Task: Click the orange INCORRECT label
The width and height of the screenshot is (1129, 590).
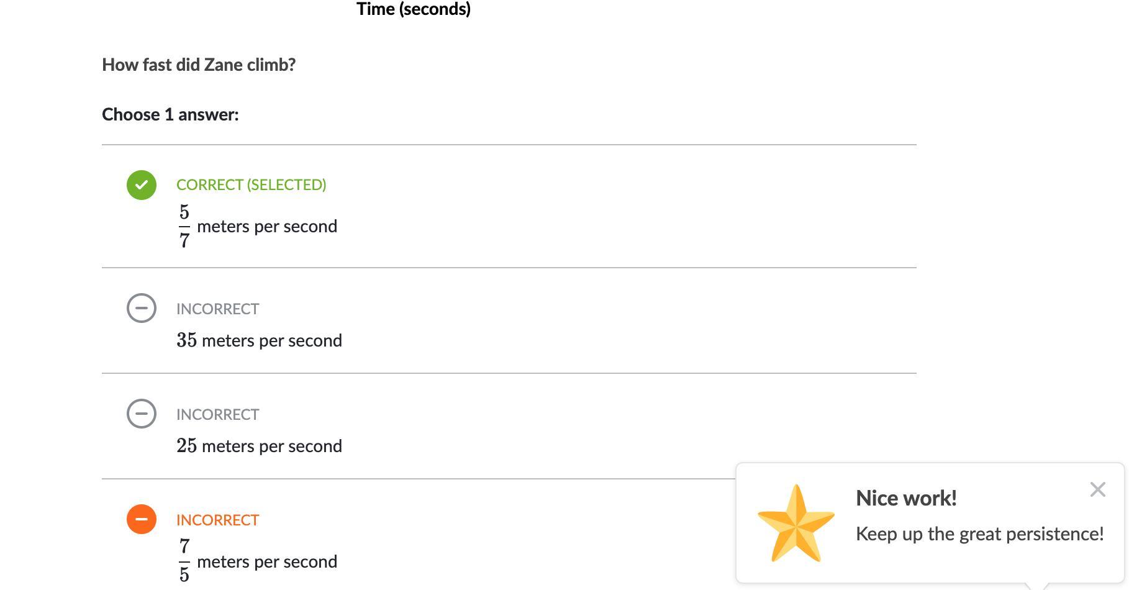Action: [217, 520]
